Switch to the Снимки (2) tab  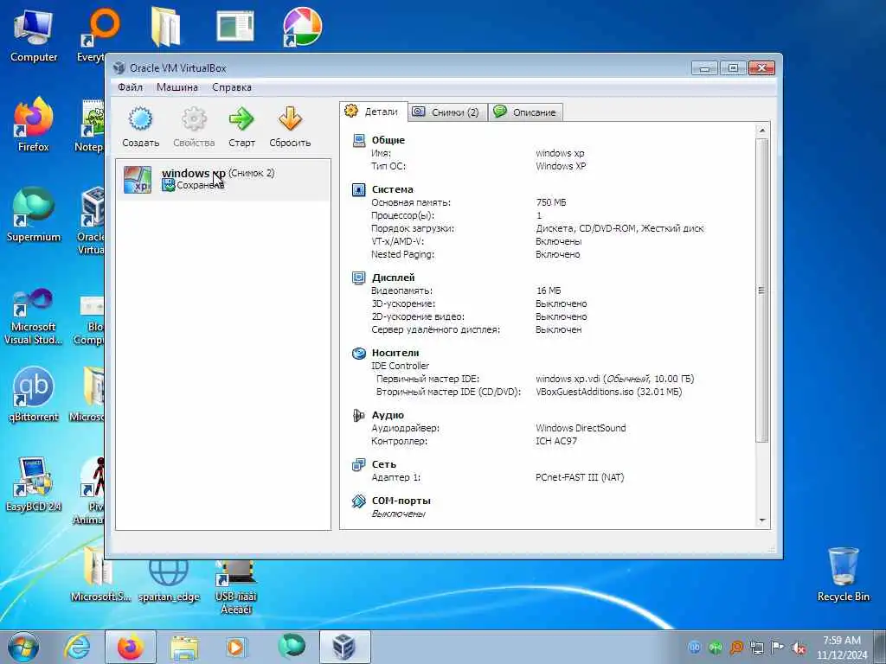(446, 112)
